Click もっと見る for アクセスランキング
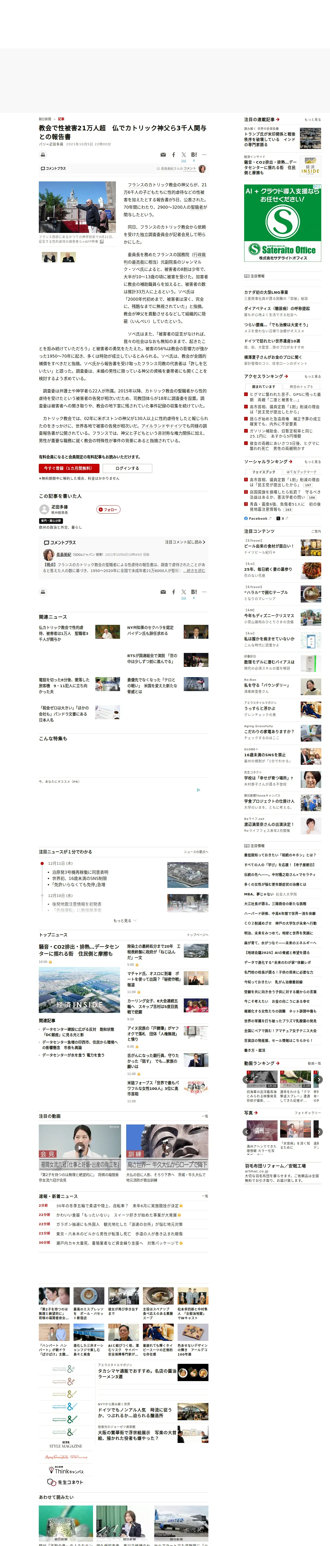This screenshot has height=1546, width=330. point(312,376)
